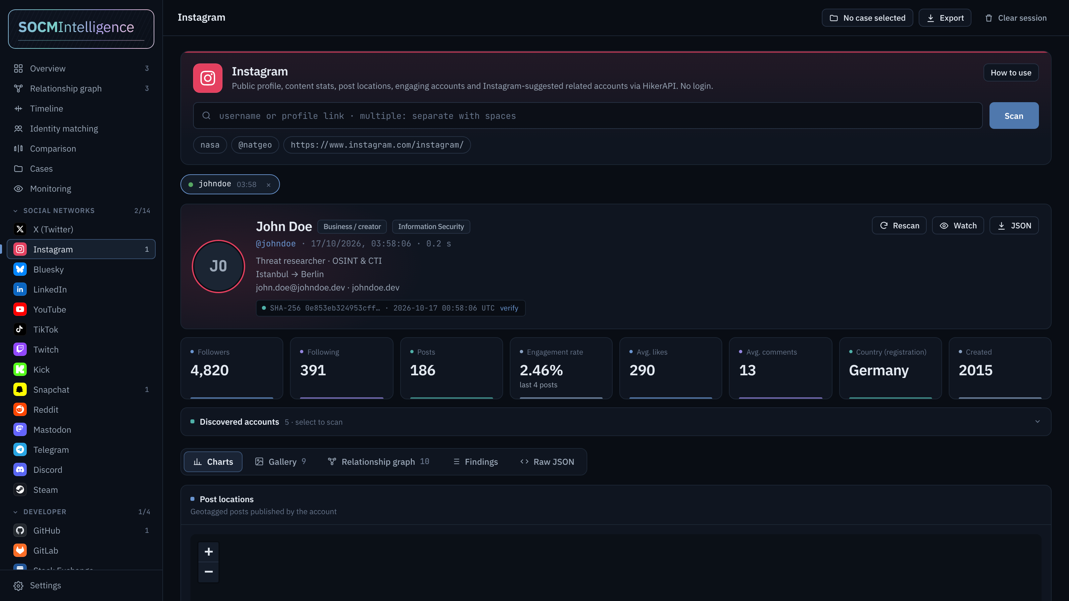Switch to the Findings tab
Viewport: 1069px width, 601px height.
pos(476,462)
